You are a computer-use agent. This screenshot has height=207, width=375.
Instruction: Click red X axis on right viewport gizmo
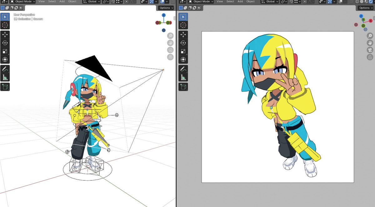[371, 21]
